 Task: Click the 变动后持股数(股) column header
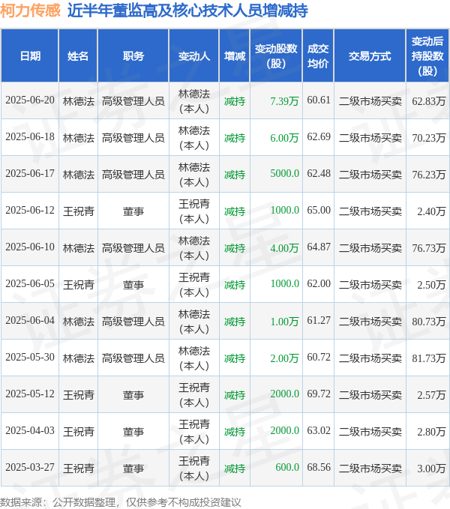[x=427, y=55]
